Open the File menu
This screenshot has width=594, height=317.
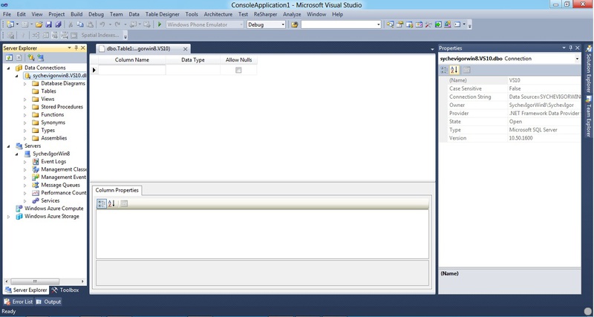[x=7, y=14]
